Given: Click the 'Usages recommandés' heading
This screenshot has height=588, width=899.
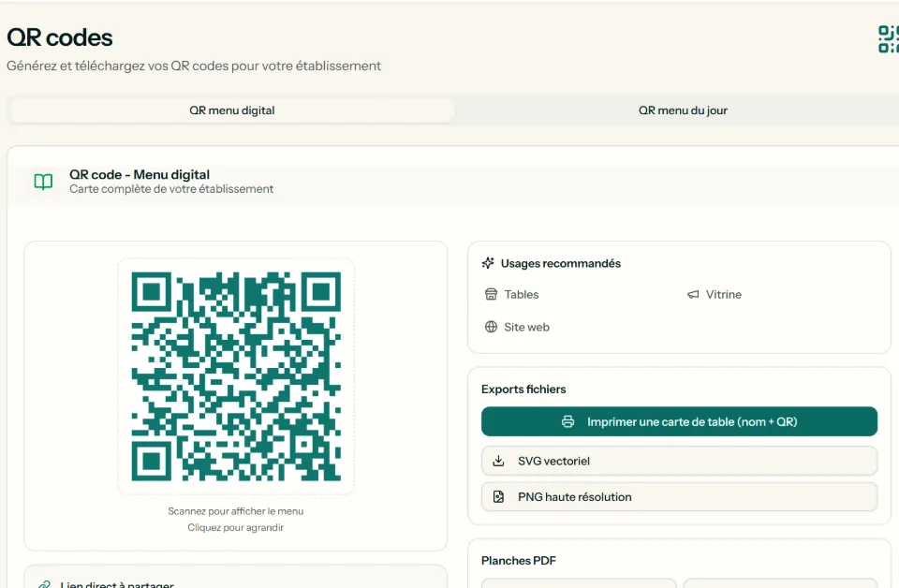Looking at the screenshot, I should click(561, 264).
